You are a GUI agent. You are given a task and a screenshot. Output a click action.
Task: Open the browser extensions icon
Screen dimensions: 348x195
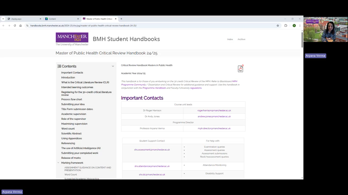pyautogui.click(x=286, y=26)
